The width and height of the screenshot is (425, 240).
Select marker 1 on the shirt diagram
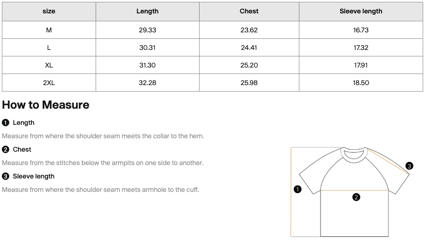pos(297,189)
